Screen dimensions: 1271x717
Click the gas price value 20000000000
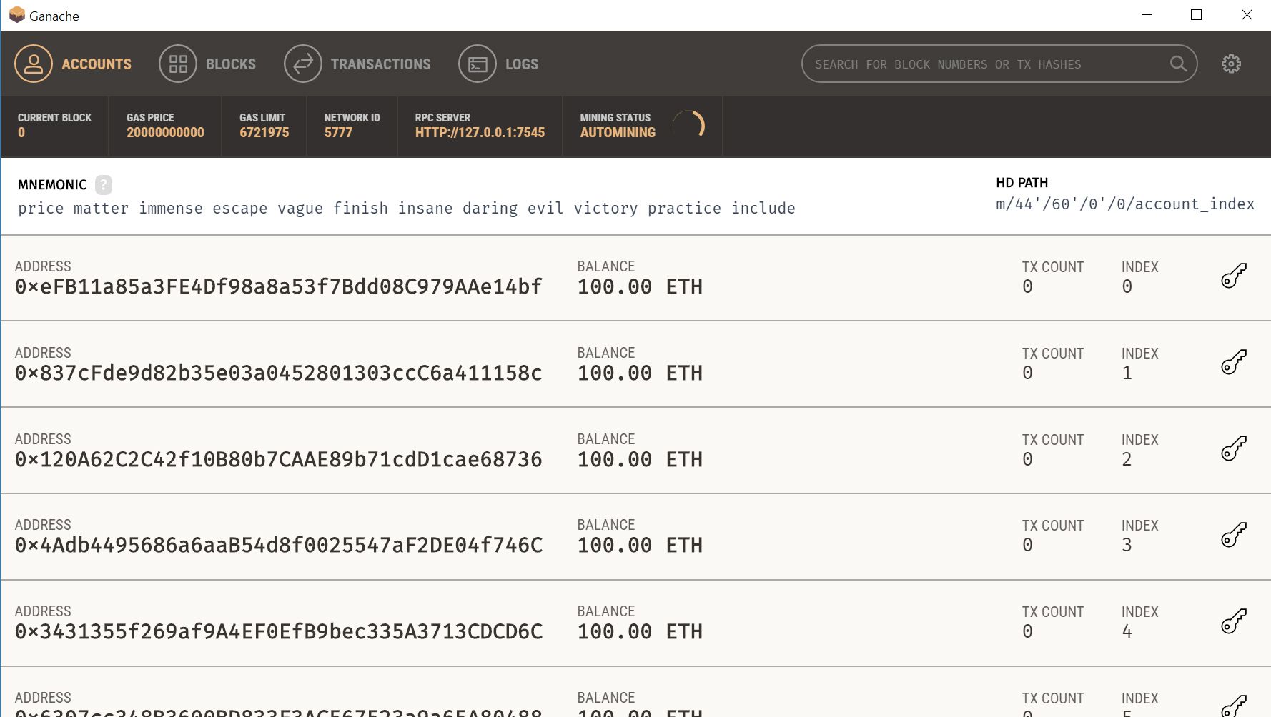pyautogui.click(x=165, y=133)
